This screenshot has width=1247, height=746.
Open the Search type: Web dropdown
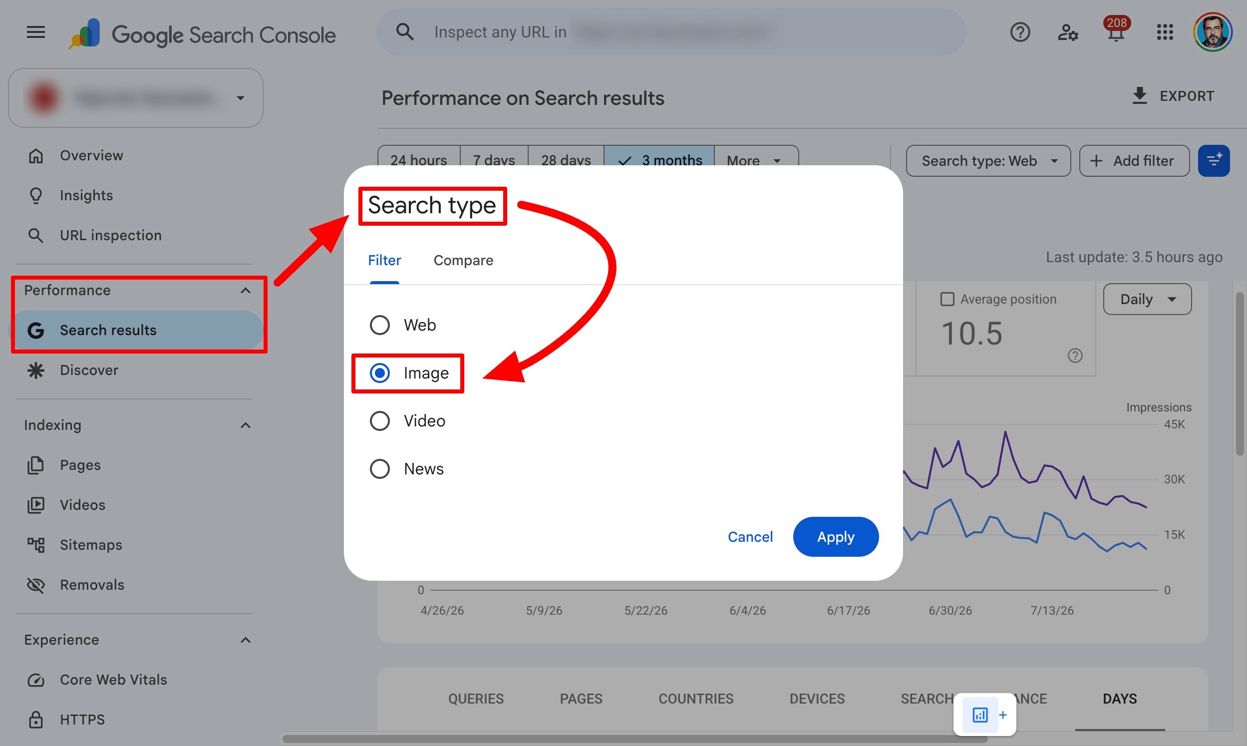point(988,161)
